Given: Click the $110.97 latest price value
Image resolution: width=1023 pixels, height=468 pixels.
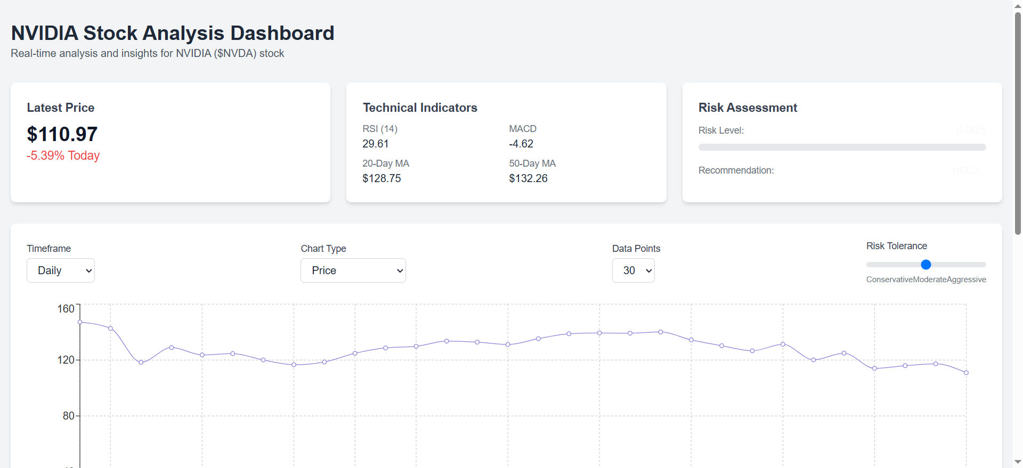Looking at the screenshot, I should tap(62, 134).
